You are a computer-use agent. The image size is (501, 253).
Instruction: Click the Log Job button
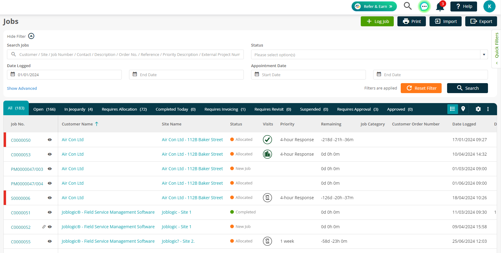377,21
